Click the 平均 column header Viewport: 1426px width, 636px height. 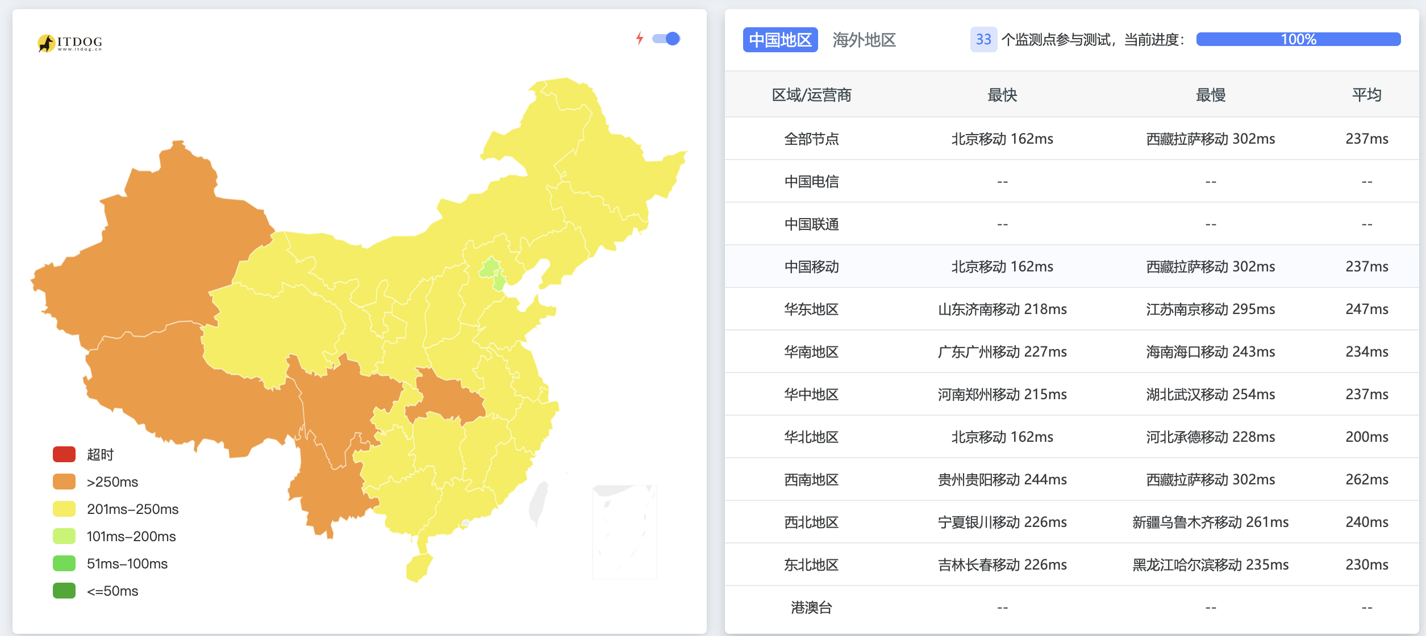point(1366,95)
